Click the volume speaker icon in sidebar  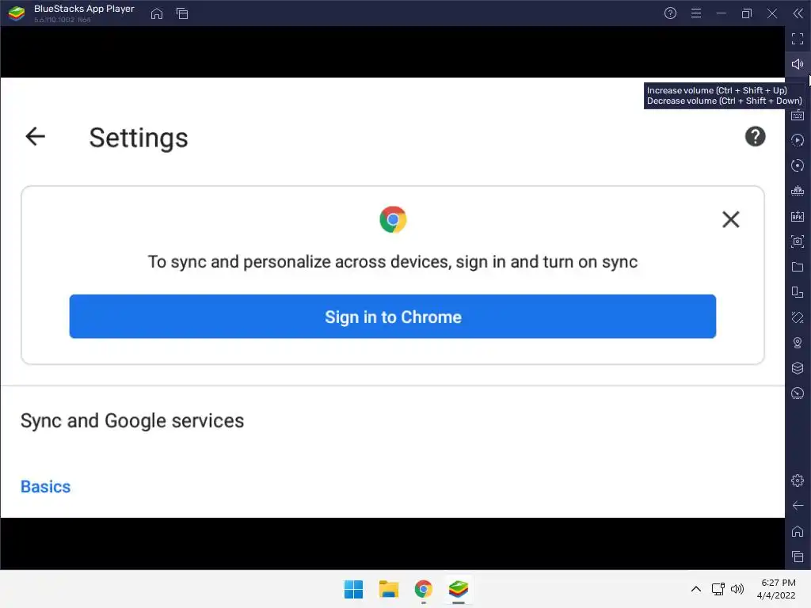pyautogui.click(x=798, y=64)
